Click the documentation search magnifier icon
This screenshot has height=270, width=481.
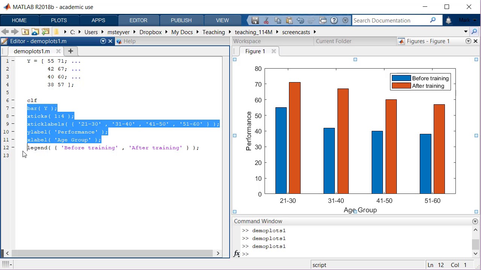(433, 20)
